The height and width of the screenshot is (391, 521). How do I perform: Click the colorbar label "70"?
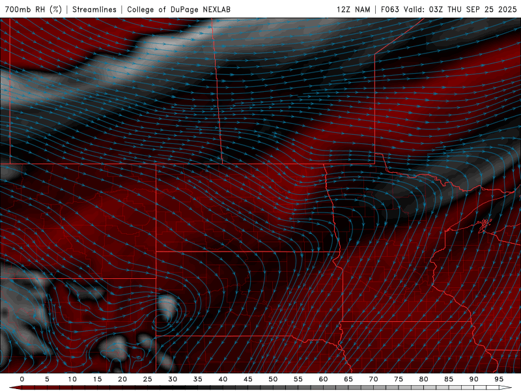pyautogui.click(x=373, y=379)
